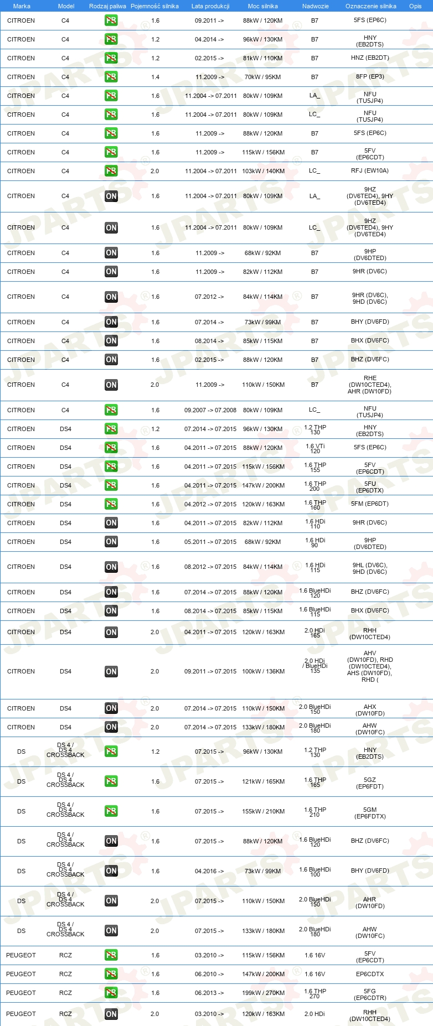Click the diesel ON icon for C4 07.2012 row
Screen dimensions: 433x1026
[x=111, y=297]
